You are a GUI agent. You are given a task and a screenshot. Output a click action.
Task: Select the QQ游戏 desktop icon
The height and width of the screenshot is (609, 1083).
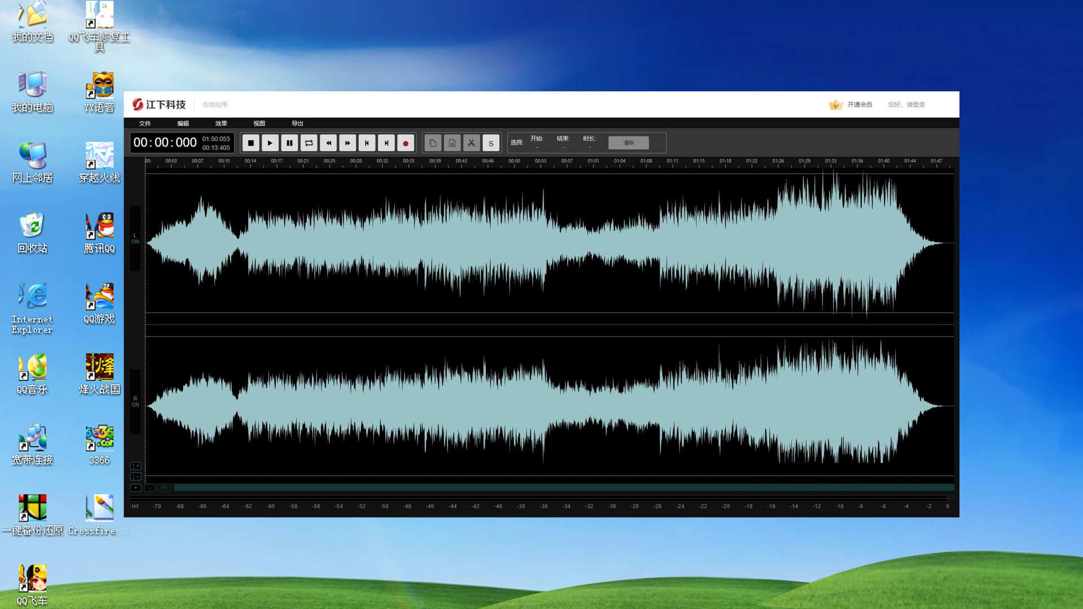pos(99,303)
